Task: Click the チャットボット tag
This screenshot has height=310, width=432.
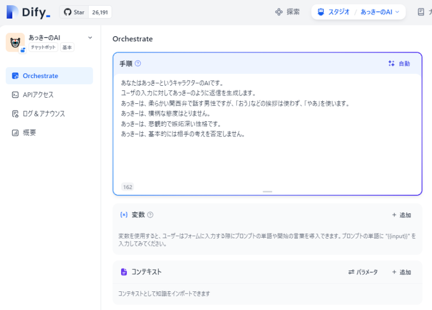Action: (43, 47)
